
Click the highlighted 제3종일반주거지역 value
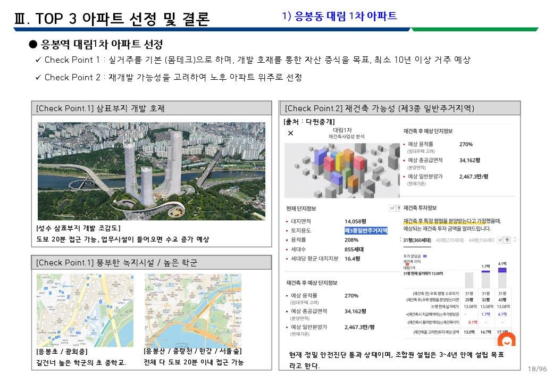click(366, 230)
